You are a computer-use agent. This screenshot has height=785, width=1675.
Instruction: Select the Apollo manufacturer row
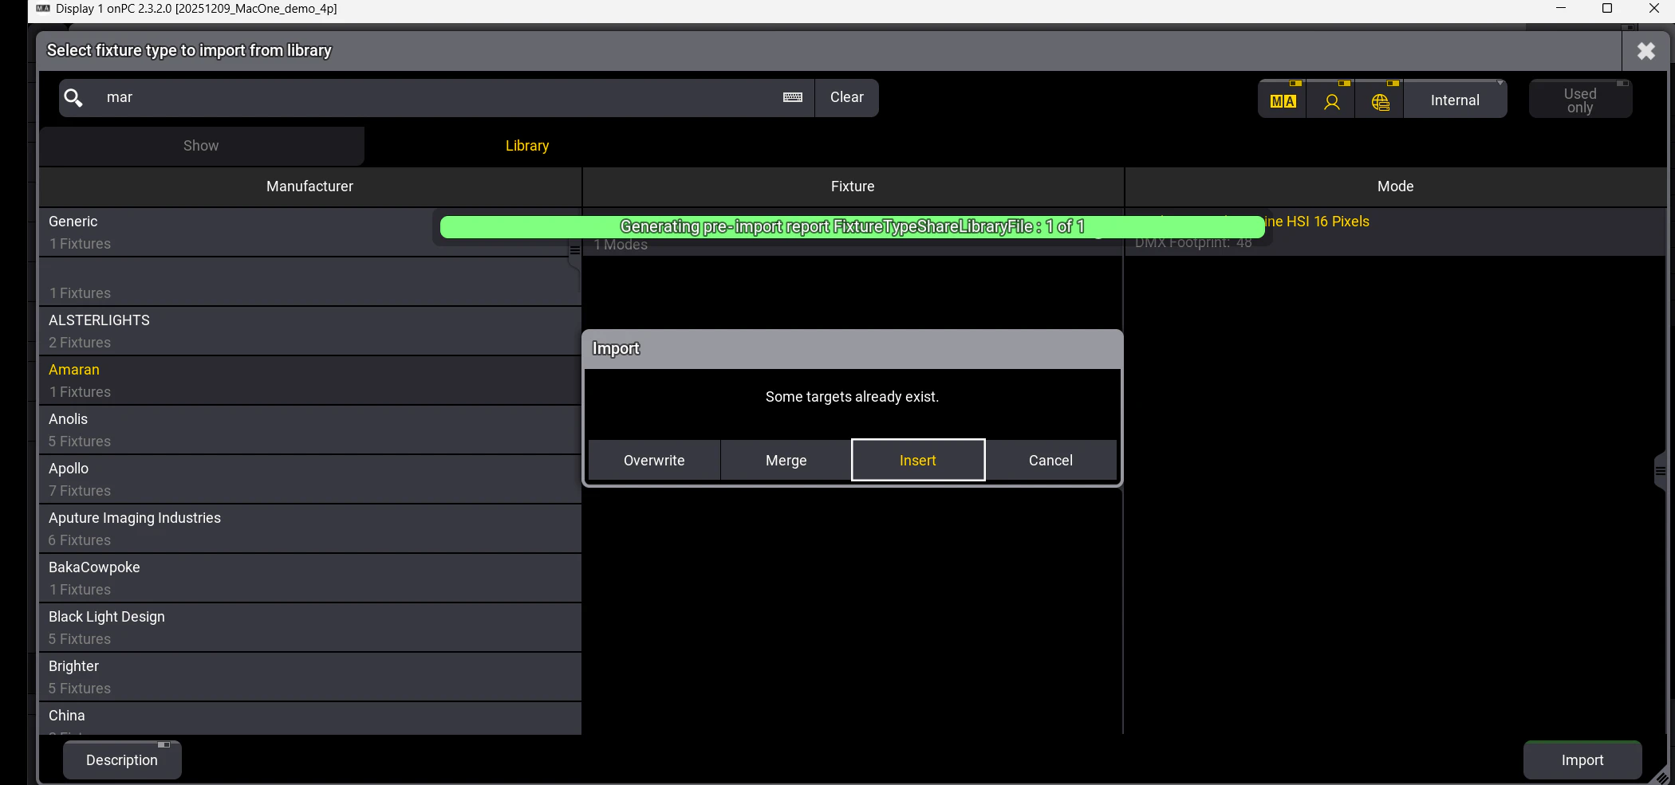tap(310, 479)
